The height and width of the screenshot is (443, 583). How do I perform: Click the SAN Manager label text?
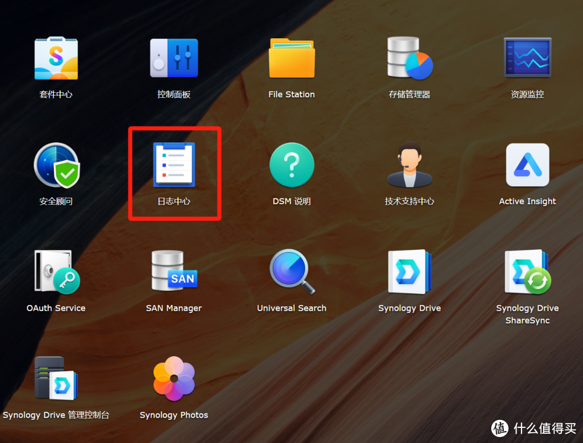(x=174, y=309)
